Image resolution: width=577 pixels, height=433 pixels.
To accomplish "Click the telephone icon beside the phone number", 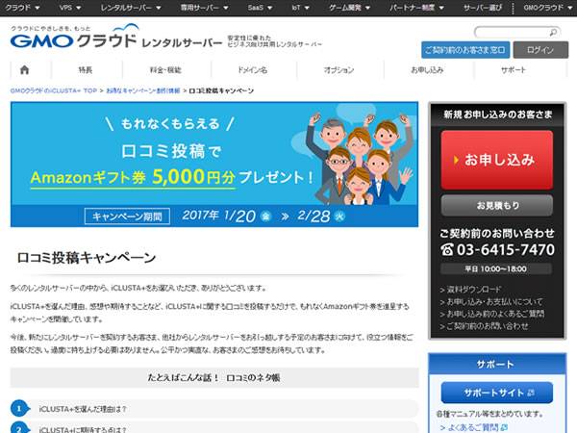I will coord(447,249).
